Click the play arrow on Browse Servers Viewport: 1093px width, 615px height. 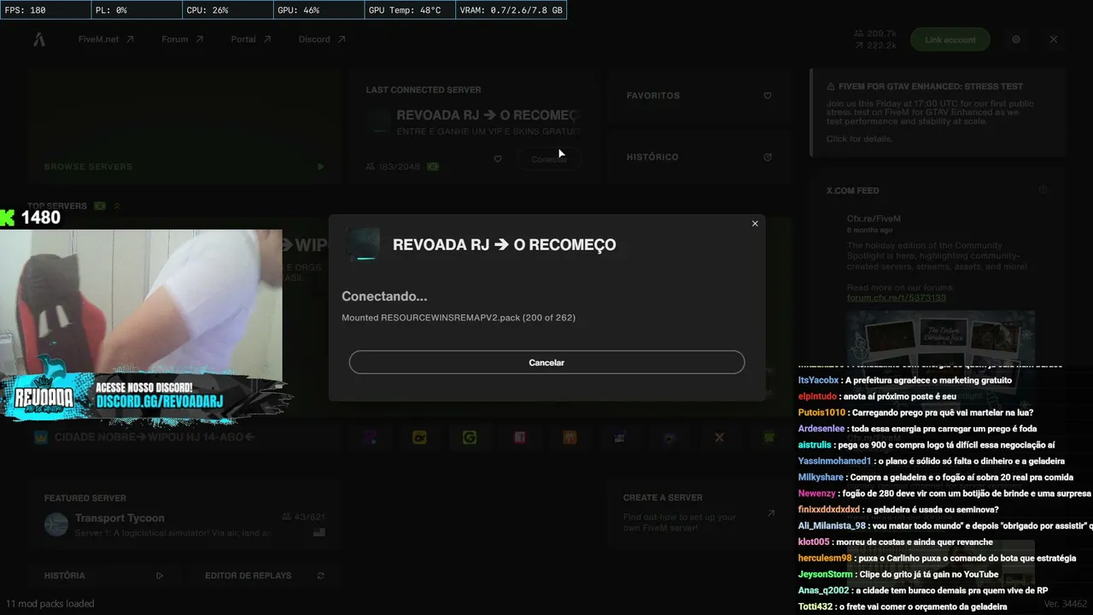point(321,167)
